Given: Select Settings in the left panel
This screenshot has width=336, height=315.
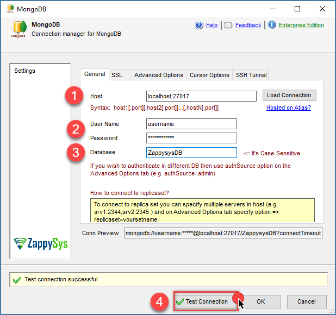Looking at the screenshot, I should point(25,71).
